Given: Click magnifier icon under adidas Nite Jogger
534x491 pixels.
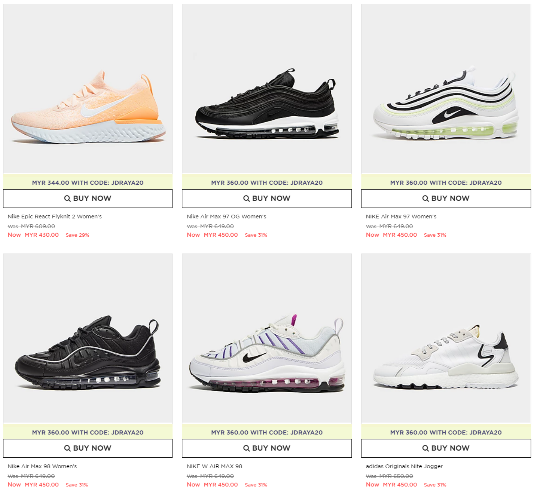Looking at the screenshot, I should coord(425,448).
